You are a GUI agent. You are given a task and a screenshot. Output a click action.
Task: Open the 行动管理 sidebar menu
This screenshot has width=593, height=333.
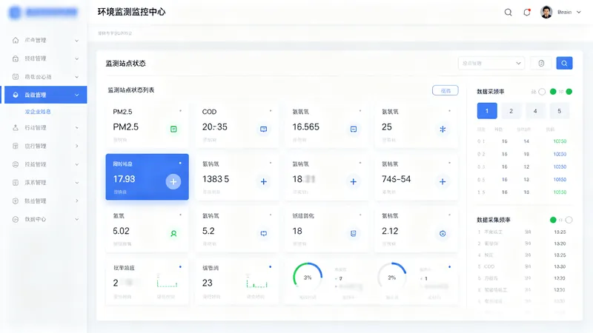(45, 127)
